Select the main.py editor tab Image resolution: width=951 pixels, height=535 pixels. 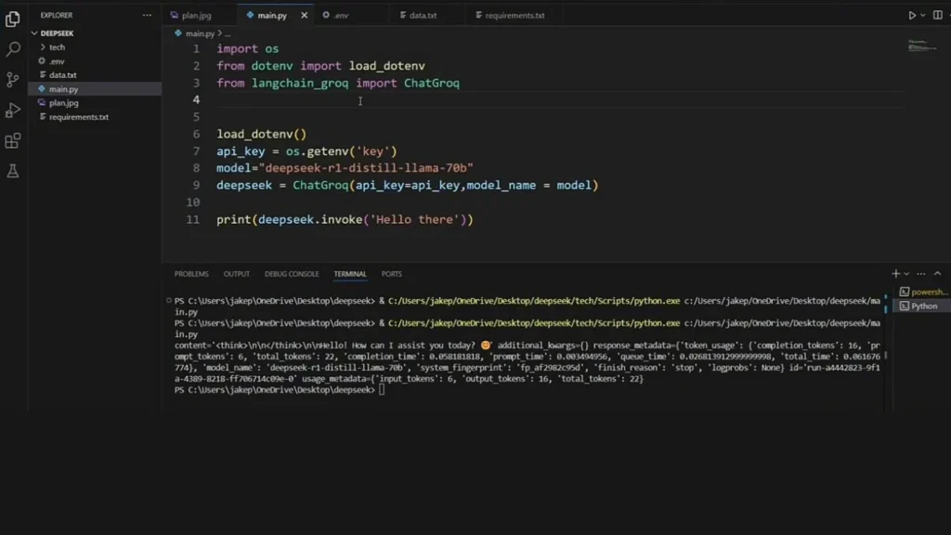coord(272,15)
